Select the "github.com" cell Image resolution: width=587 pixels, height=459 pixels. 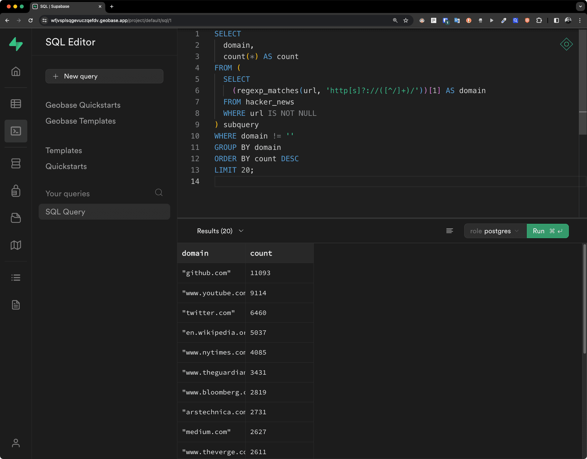pos(211,273)
